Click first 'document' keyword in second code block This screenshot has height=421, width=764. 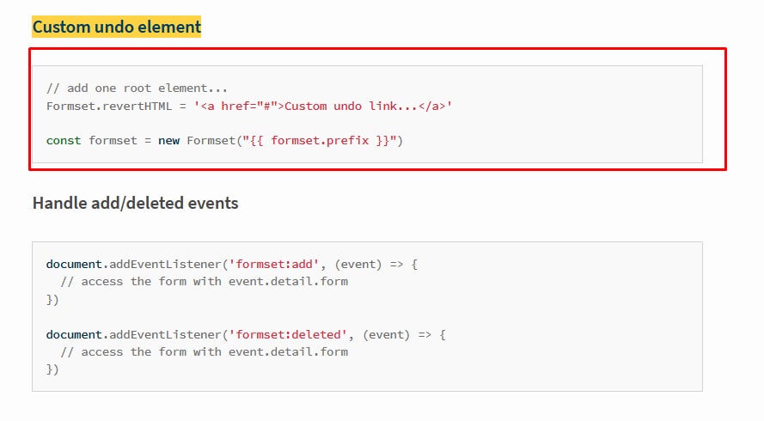click(x=74, y=264)
